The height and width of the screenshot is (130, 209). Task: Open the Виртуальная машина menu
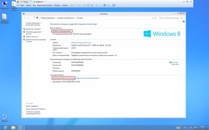[x=45, y=6]
